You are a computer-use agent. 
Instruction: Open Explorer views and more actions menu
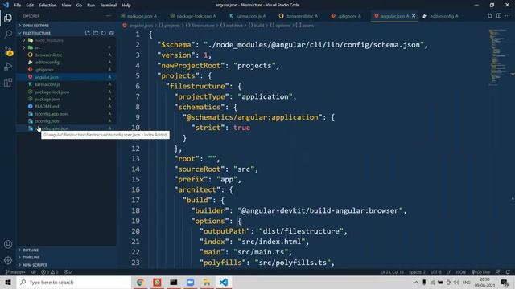tap(109, 16)
